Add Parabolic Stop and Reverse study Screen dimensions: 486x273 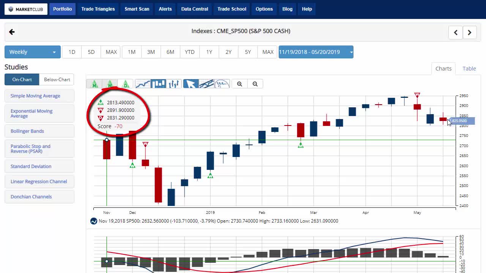coord(39,149)
